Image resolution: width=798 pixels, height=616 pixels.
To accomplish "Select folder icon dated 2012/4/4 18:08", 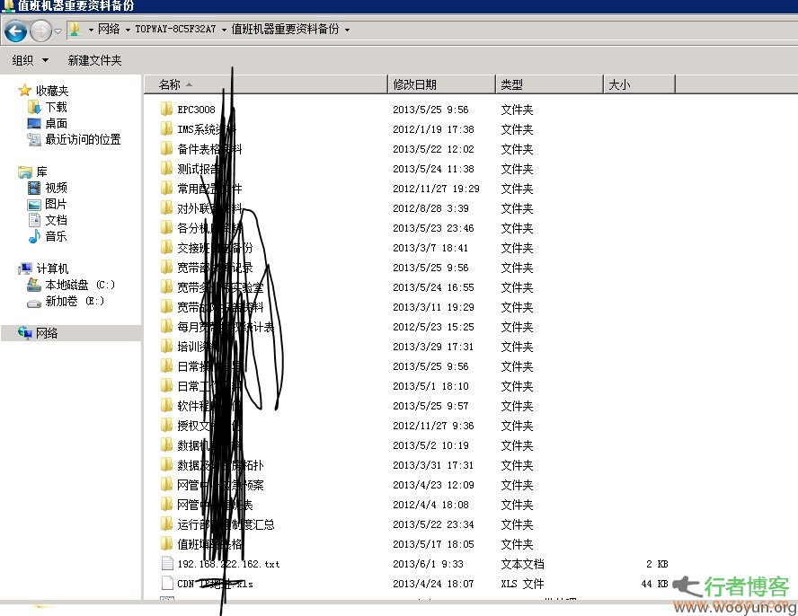I will (x=166, y=505).
